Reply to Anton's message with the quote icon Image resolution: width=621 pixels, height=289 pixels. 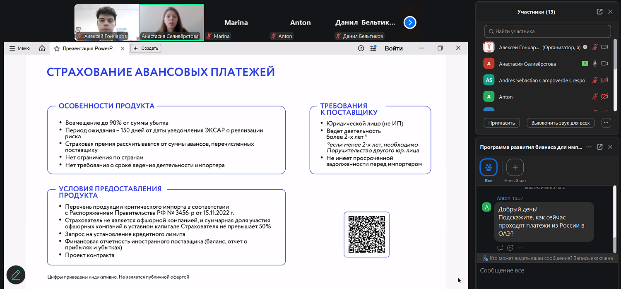point(500,248)
